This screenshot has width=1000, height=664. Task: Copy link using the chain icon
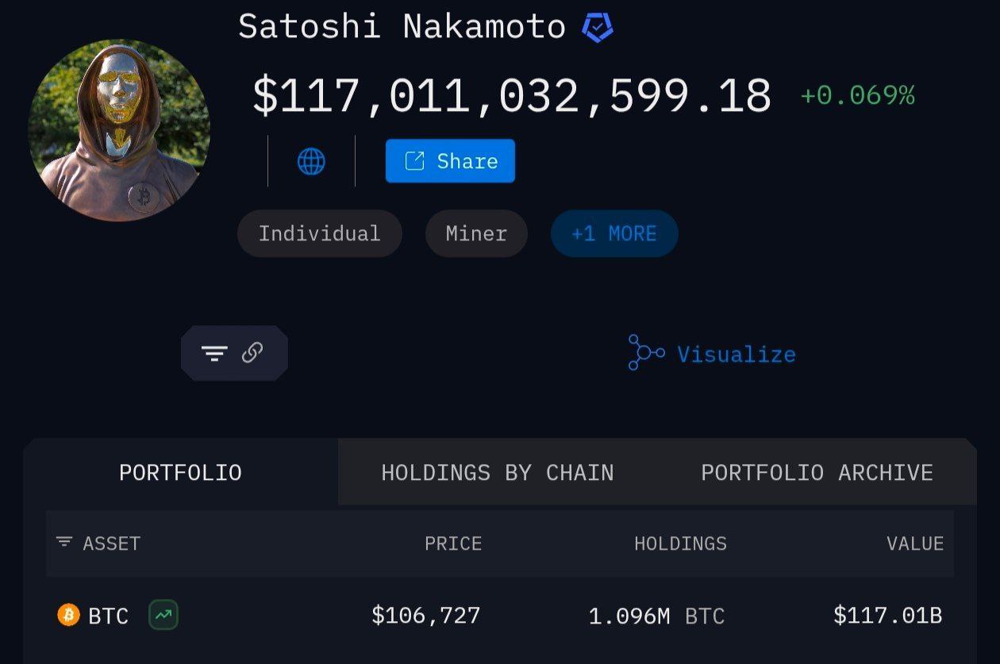click(x=252, y=353)
